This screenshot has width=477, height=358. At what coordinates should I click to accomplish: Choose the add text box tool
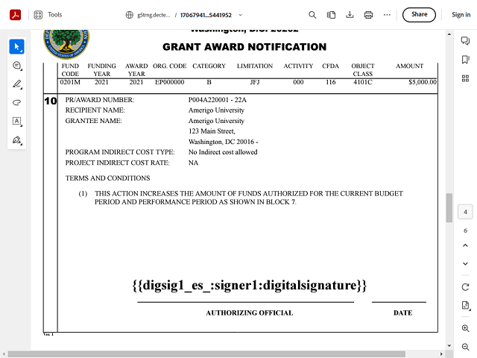(x=16, y=121)
